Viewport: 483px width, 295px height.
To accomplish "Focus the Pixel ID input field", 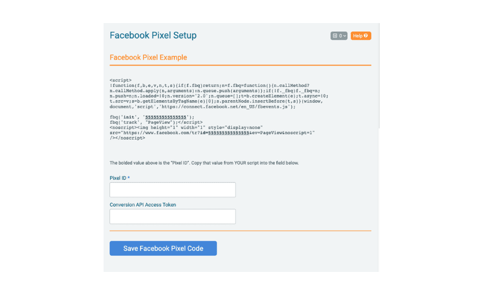I will 172,190.
